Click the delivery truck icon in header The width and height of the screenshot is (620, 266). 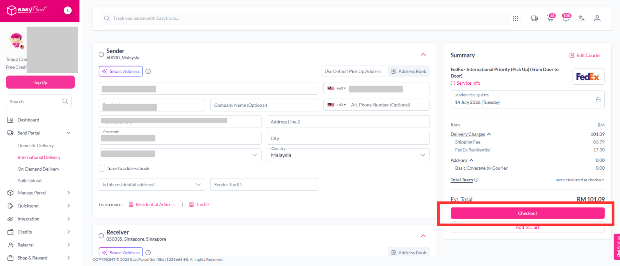(534, 18)
